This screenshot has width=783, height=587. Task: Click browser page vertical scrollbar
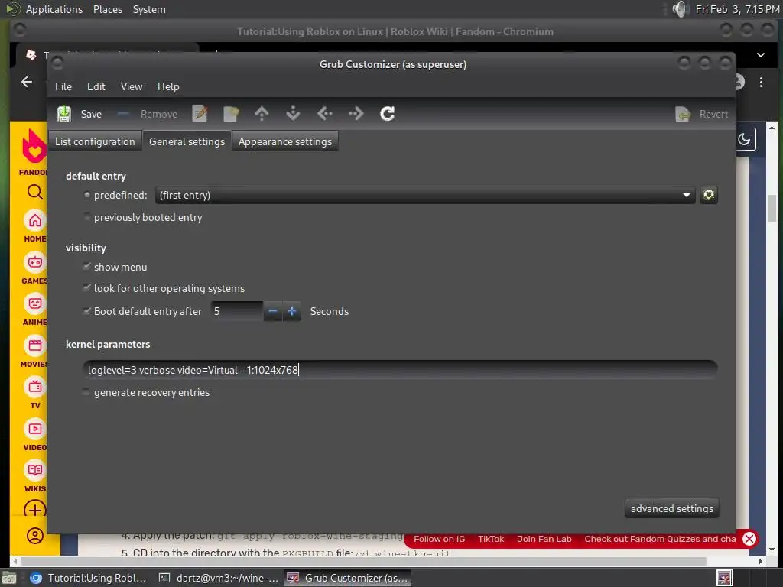coord(772,209)
